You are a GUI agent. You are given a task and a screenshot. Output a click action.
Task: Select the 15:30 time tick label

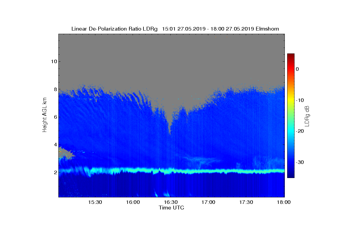[95, 202]
